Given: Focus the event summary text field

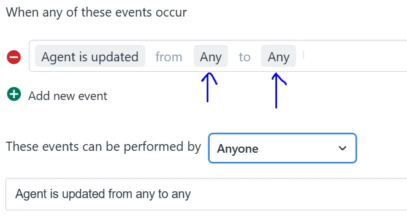Looking at the screenshot, I should (x=206, y=194).
